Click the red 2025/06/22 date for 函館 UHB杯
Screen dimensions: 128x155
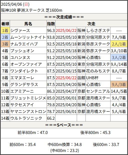pos(66,78)
